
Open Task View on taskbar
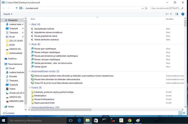[x=70, y=121]
